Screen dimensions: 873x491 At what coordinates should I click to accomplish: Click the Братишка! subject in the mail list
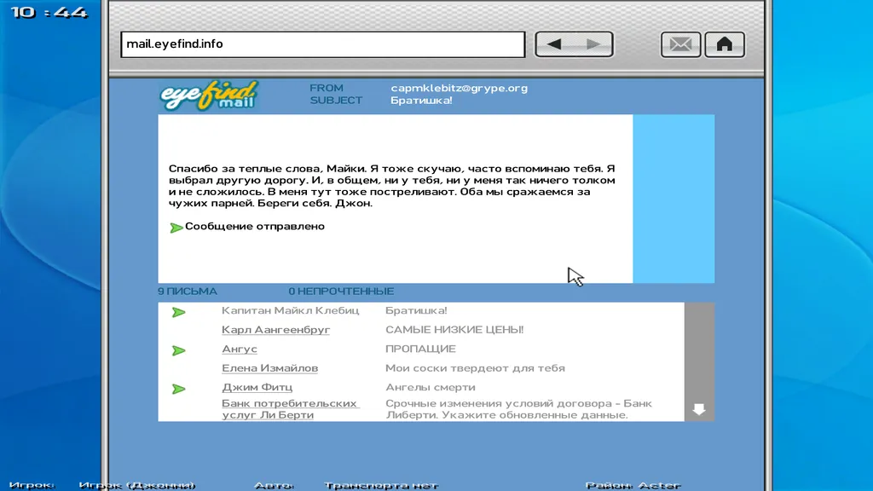pos(416,310)
